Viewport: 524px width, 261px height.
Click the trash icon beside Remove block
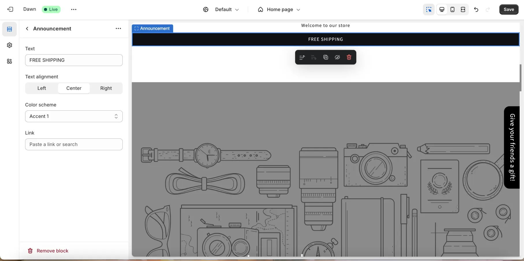coord(30,251)
